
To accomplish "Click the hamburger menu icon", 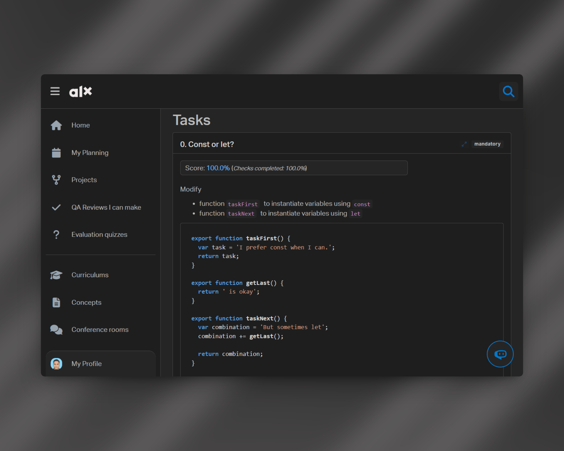I will 55,91.
